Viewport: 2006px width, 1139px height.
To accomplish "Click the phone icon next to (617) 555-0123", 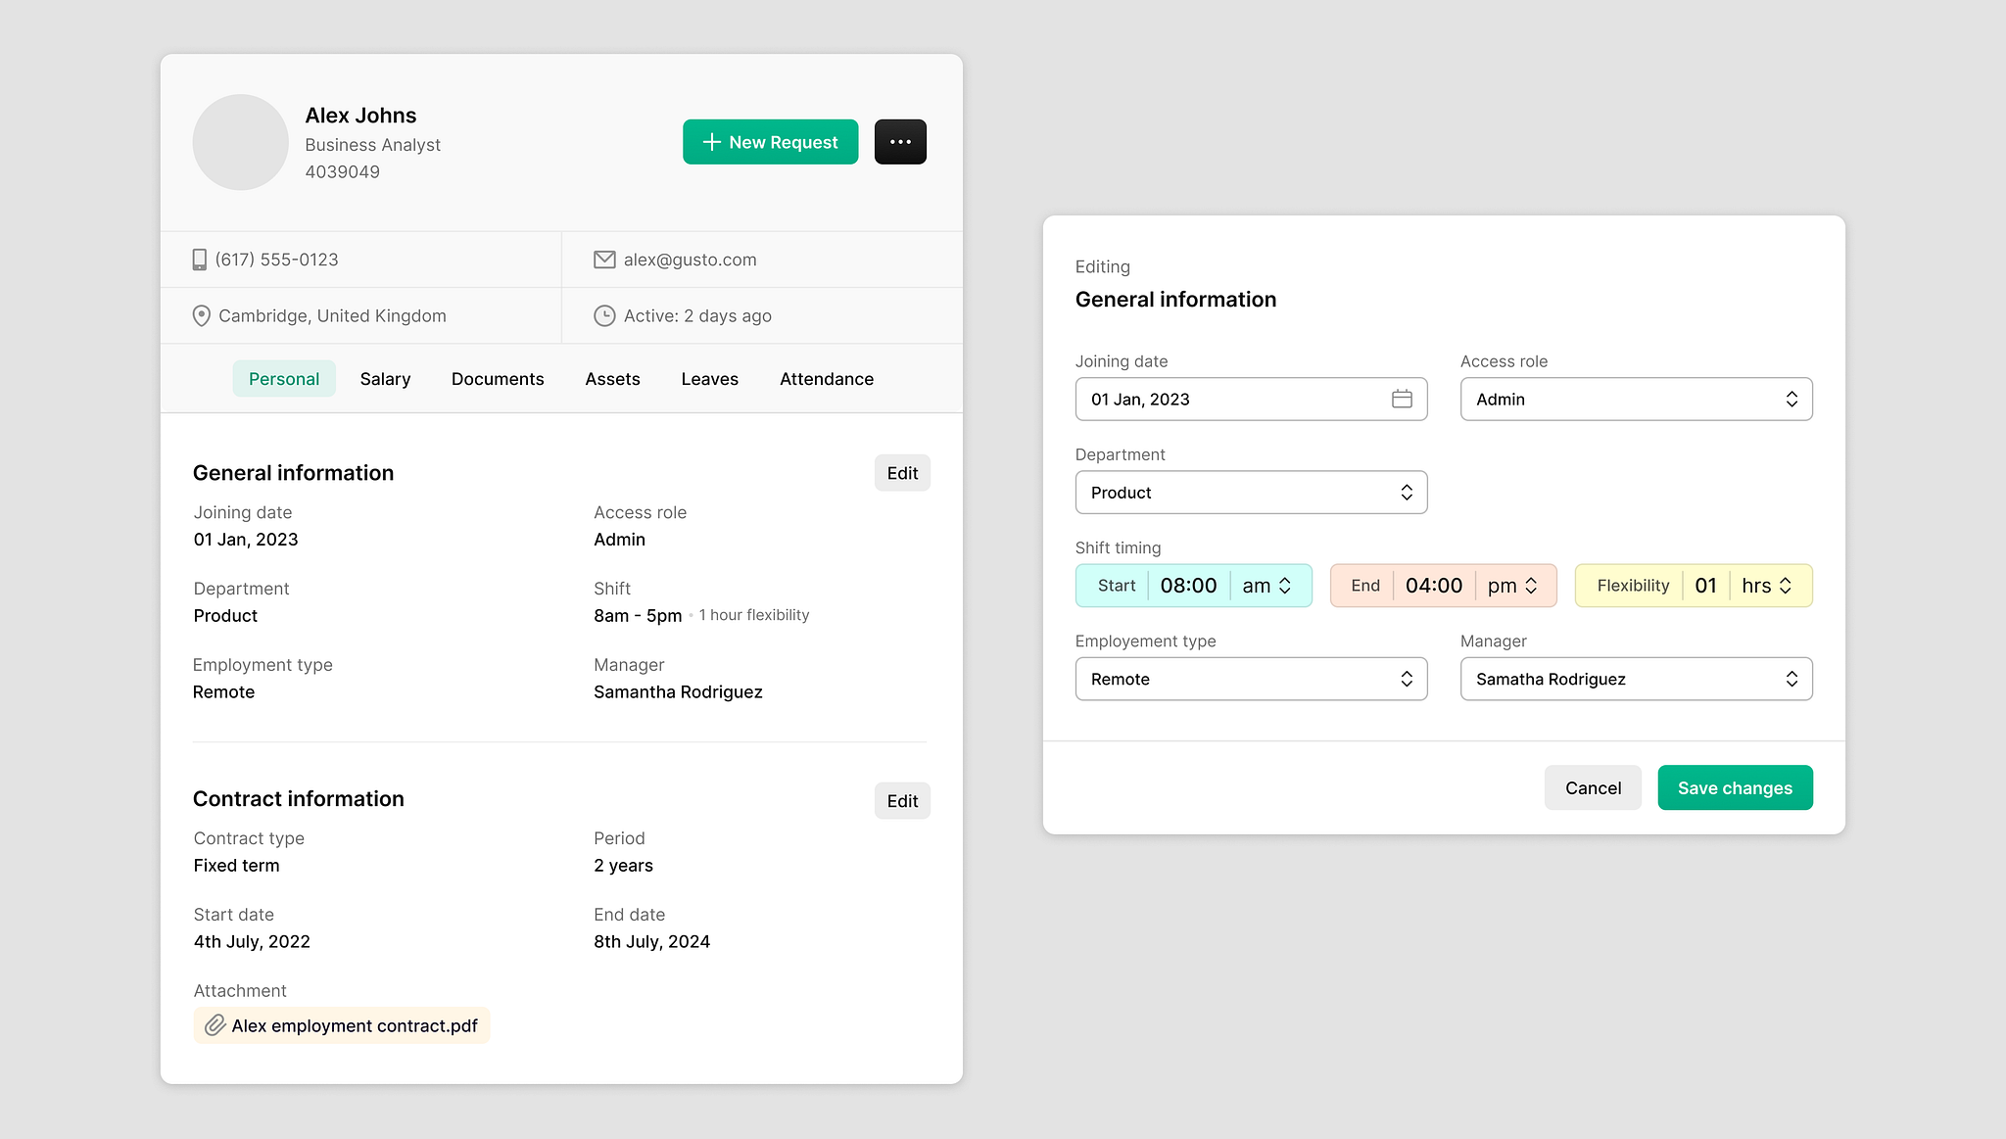I will click(201, 259).
